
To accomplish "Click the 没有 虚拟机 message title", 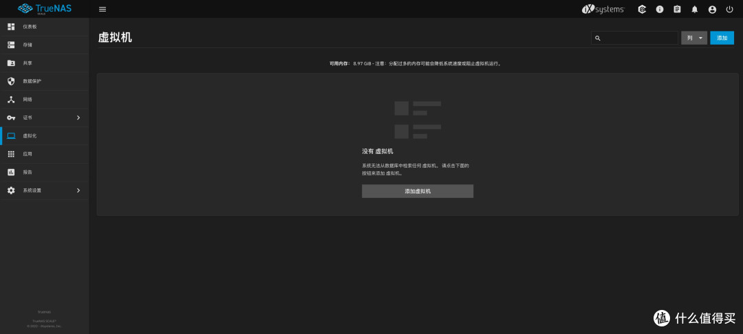I will 378,151.
